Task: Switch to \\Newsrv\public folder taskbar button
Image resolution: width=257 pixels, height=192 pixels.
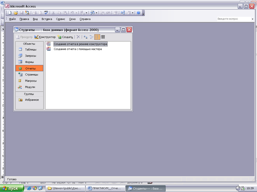Action: pyautogui.click(x=66, y=188)
